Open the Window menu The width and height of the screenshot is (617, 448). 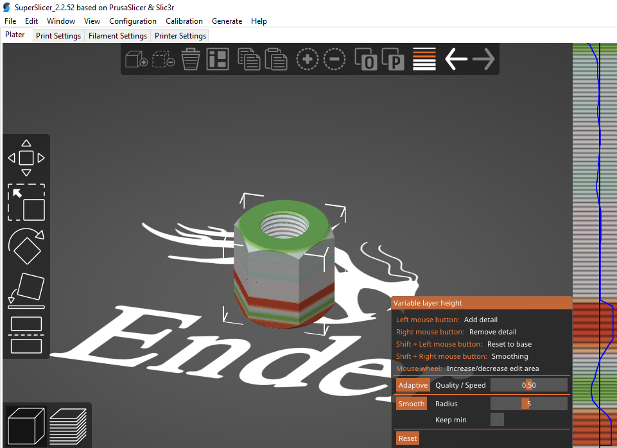pos(61,21)
